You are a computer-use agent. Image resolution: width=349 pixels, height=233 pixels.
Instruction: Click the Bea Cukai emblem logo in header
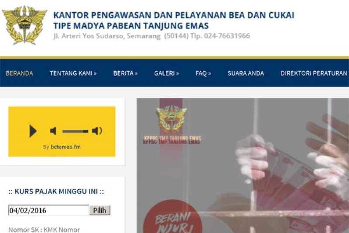tap(24, 25)
